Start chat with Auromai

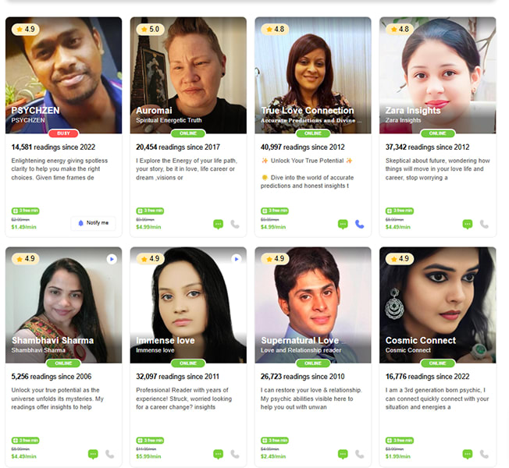[x=218, y=224]
